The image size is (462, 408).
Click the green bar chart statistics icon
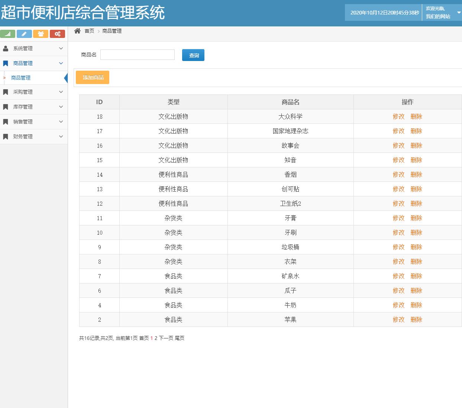point(8,33)
